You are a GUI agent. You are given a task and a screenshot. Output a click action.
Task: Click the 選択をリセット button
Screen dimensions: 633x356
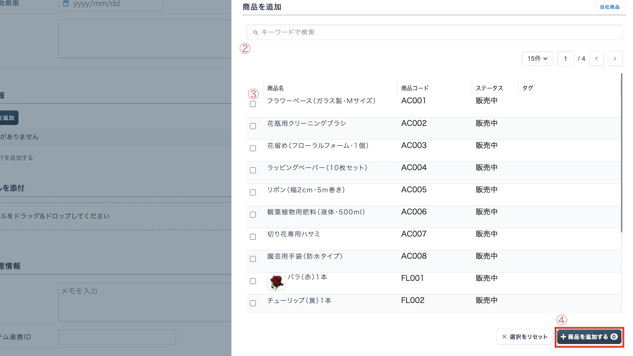click(x=524, y=337)
